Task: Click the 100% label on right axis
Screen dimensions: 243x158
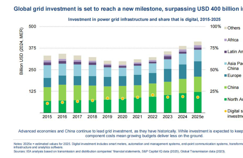Action: (x=216, y=27)
